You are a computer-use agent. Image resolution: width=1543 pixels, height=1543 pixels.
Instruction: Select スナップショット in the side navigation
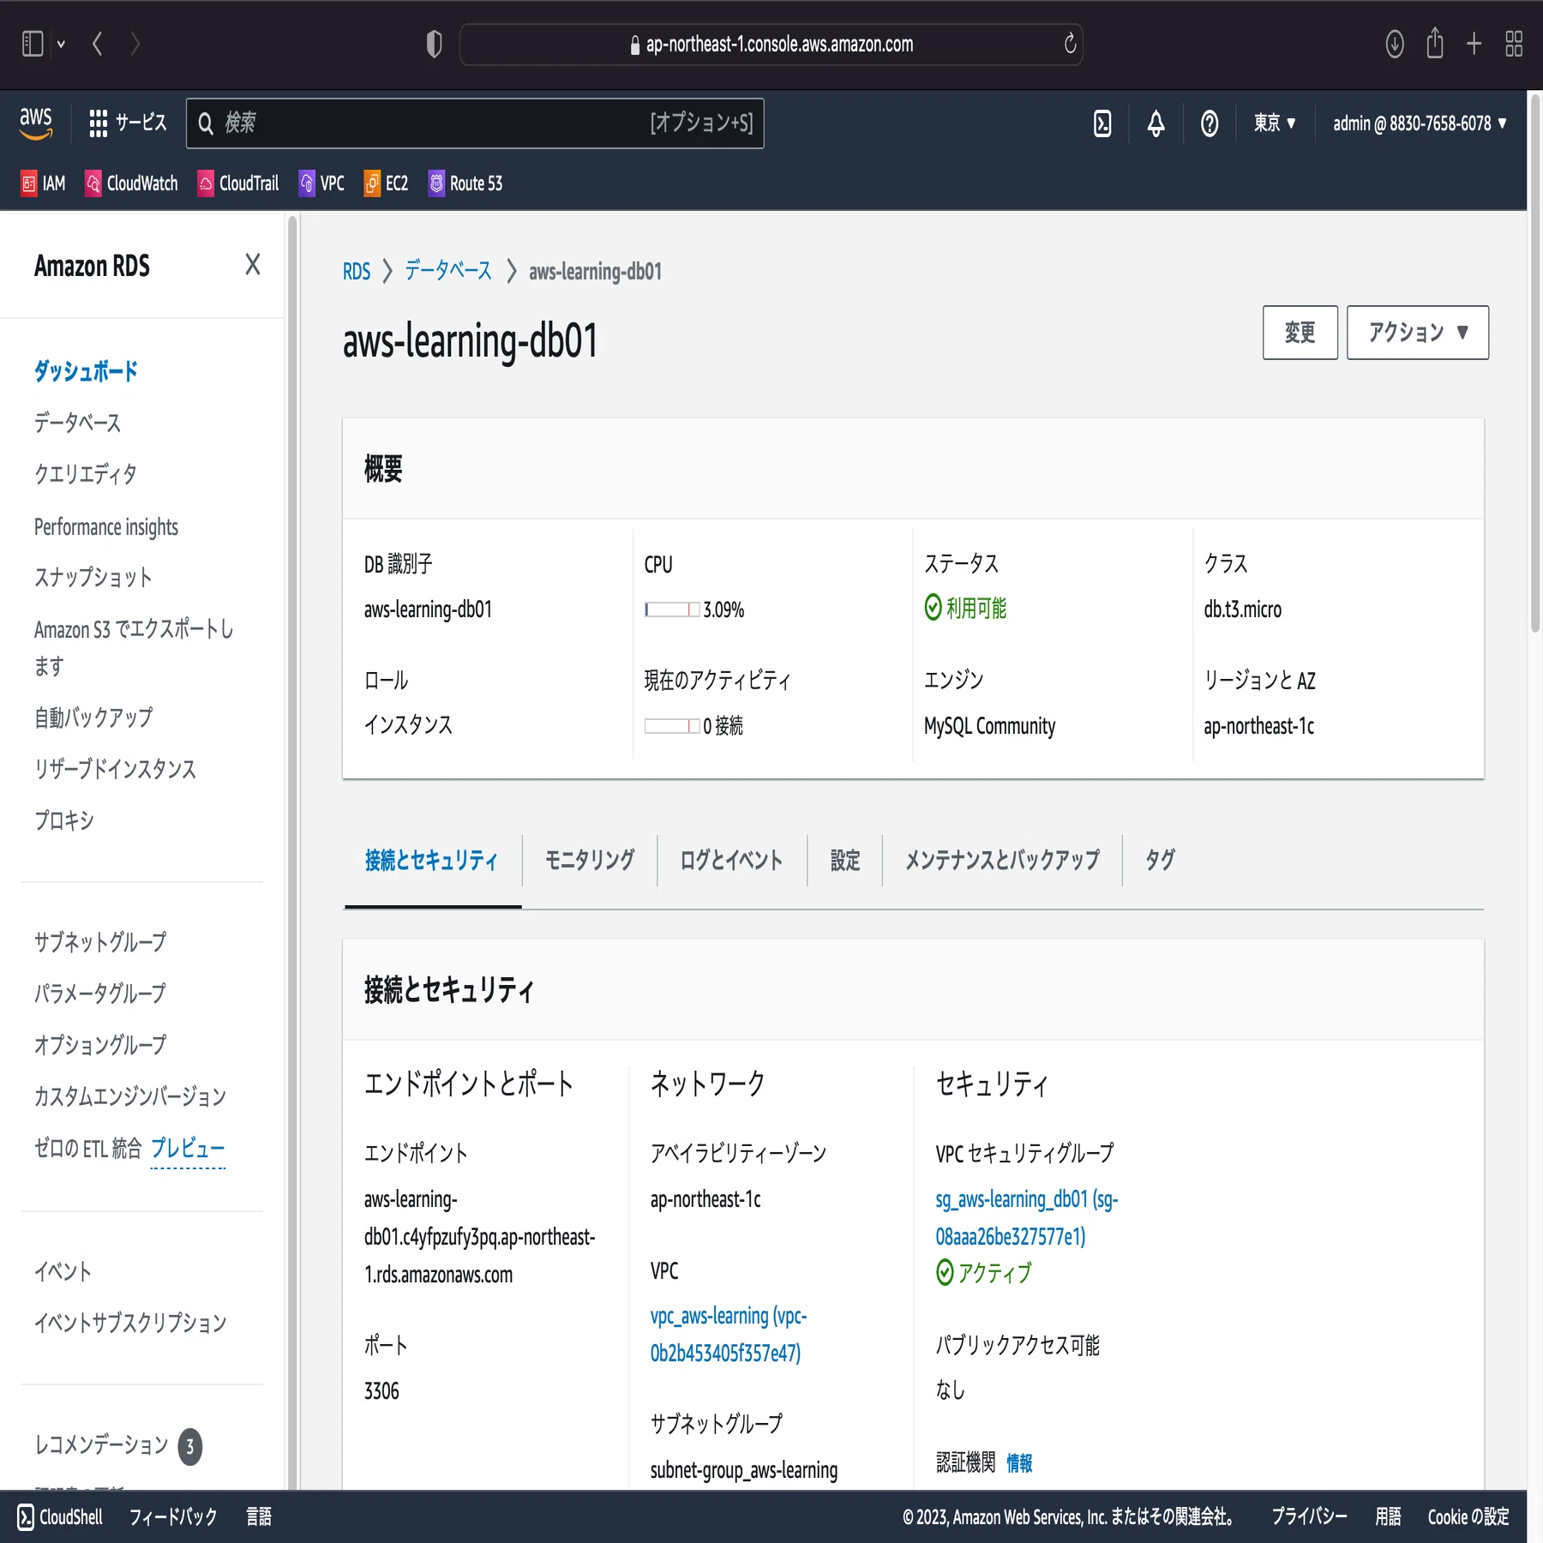coord(93,577)
